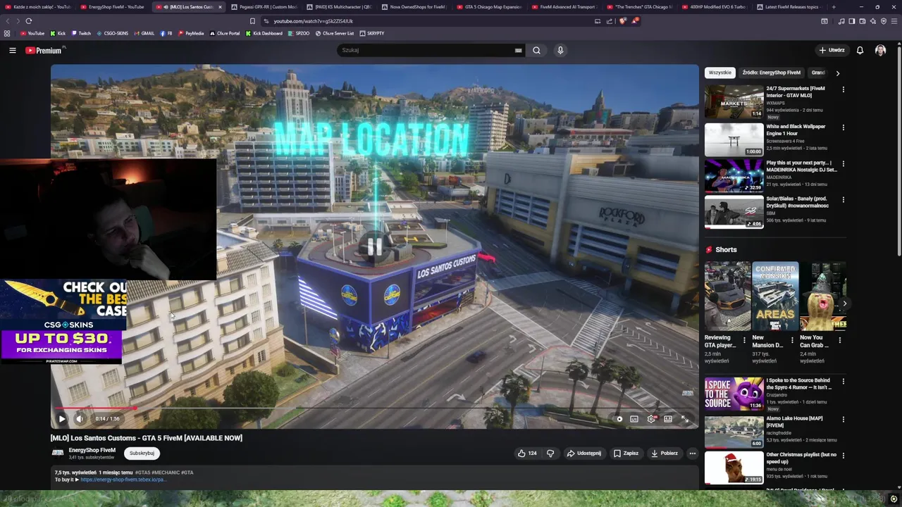Select the Wszystkie filter chip
Image resolution: width=902 pixels, height=507 pixels.
click(x=719, y=73)
